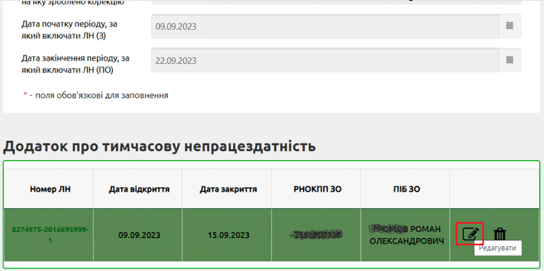Screen dimensions: 544x271
Task: Click the 'Дата відкриття' column header
Action: tap(139, 190)
